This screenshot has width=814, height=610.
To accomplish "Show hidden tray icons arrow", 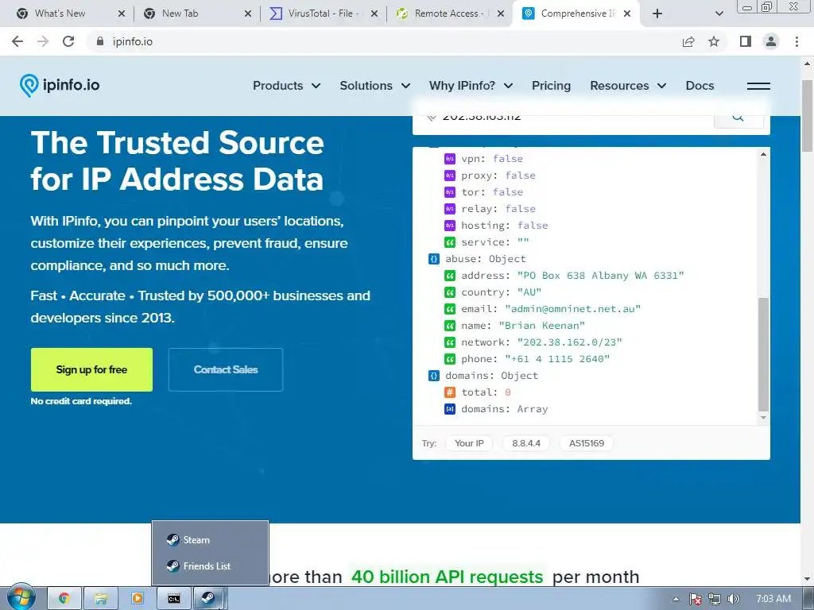I will 676,599.
